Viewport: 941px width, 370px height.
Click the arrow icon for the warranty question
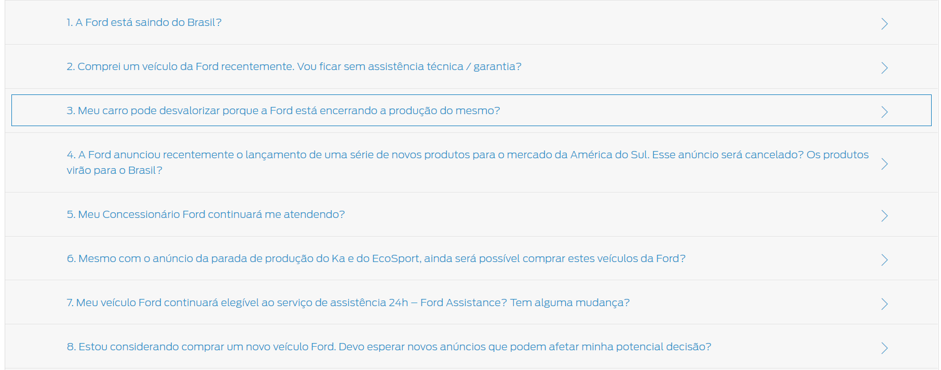pos(884,67)
